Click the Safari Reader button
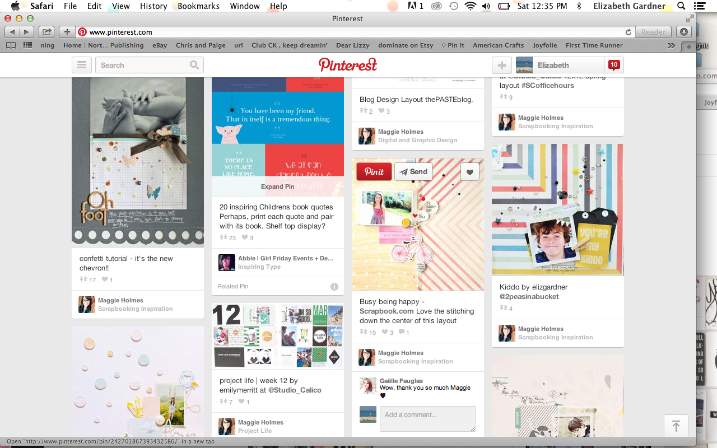The height and width of the screenshot is (448, 717). tap(653, 32)
